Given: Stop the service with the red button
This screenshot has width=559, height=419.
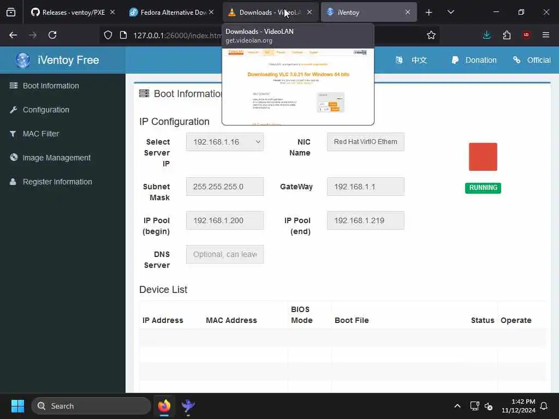Looking at the screenshot, I should (483, 157).
